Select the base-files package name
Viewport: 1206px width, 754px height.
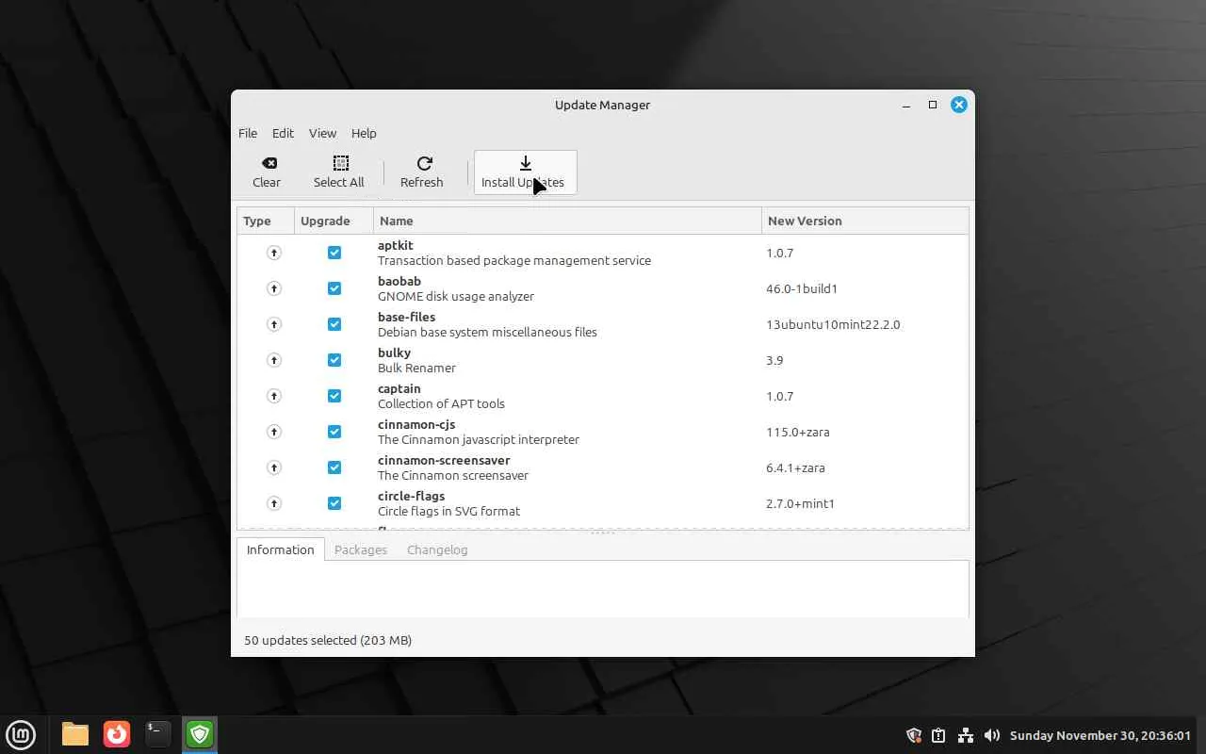[406, 317]
